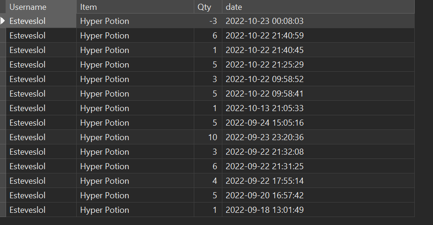
Task: Select the Qty cell with value 10
Action: point(208,137)
